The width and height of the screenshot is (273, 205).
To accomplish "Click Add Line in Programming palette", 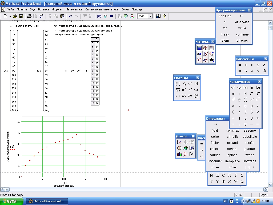I will click(225, 16).
